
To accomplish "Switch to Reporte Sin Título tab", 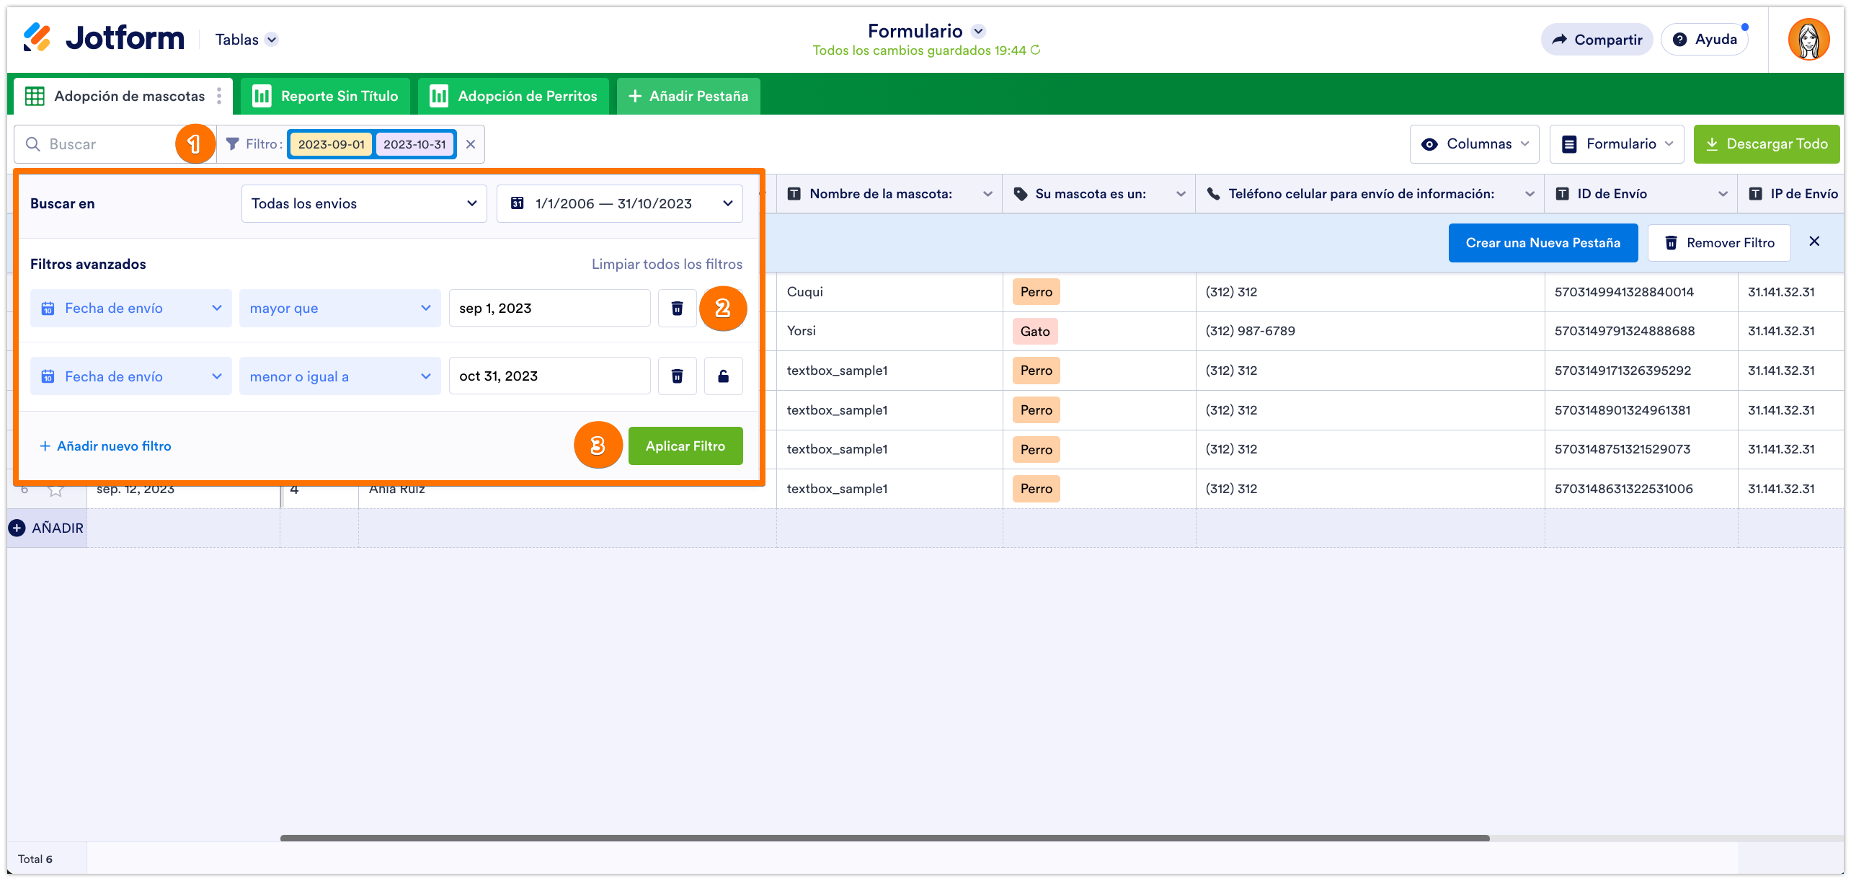I will pyautogui.click(x=325, y=97).
